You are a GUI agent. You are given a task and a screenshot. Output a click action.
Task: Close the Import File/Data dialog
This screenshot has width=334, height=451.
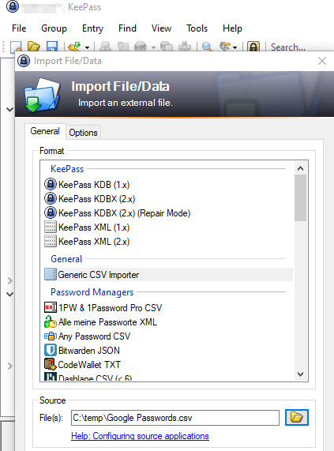pyautogui.click(x=322, y=61)
